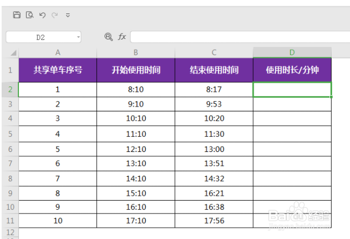Click cell with end time 10:20
This screenshot has height=239, width=350.
214,118
